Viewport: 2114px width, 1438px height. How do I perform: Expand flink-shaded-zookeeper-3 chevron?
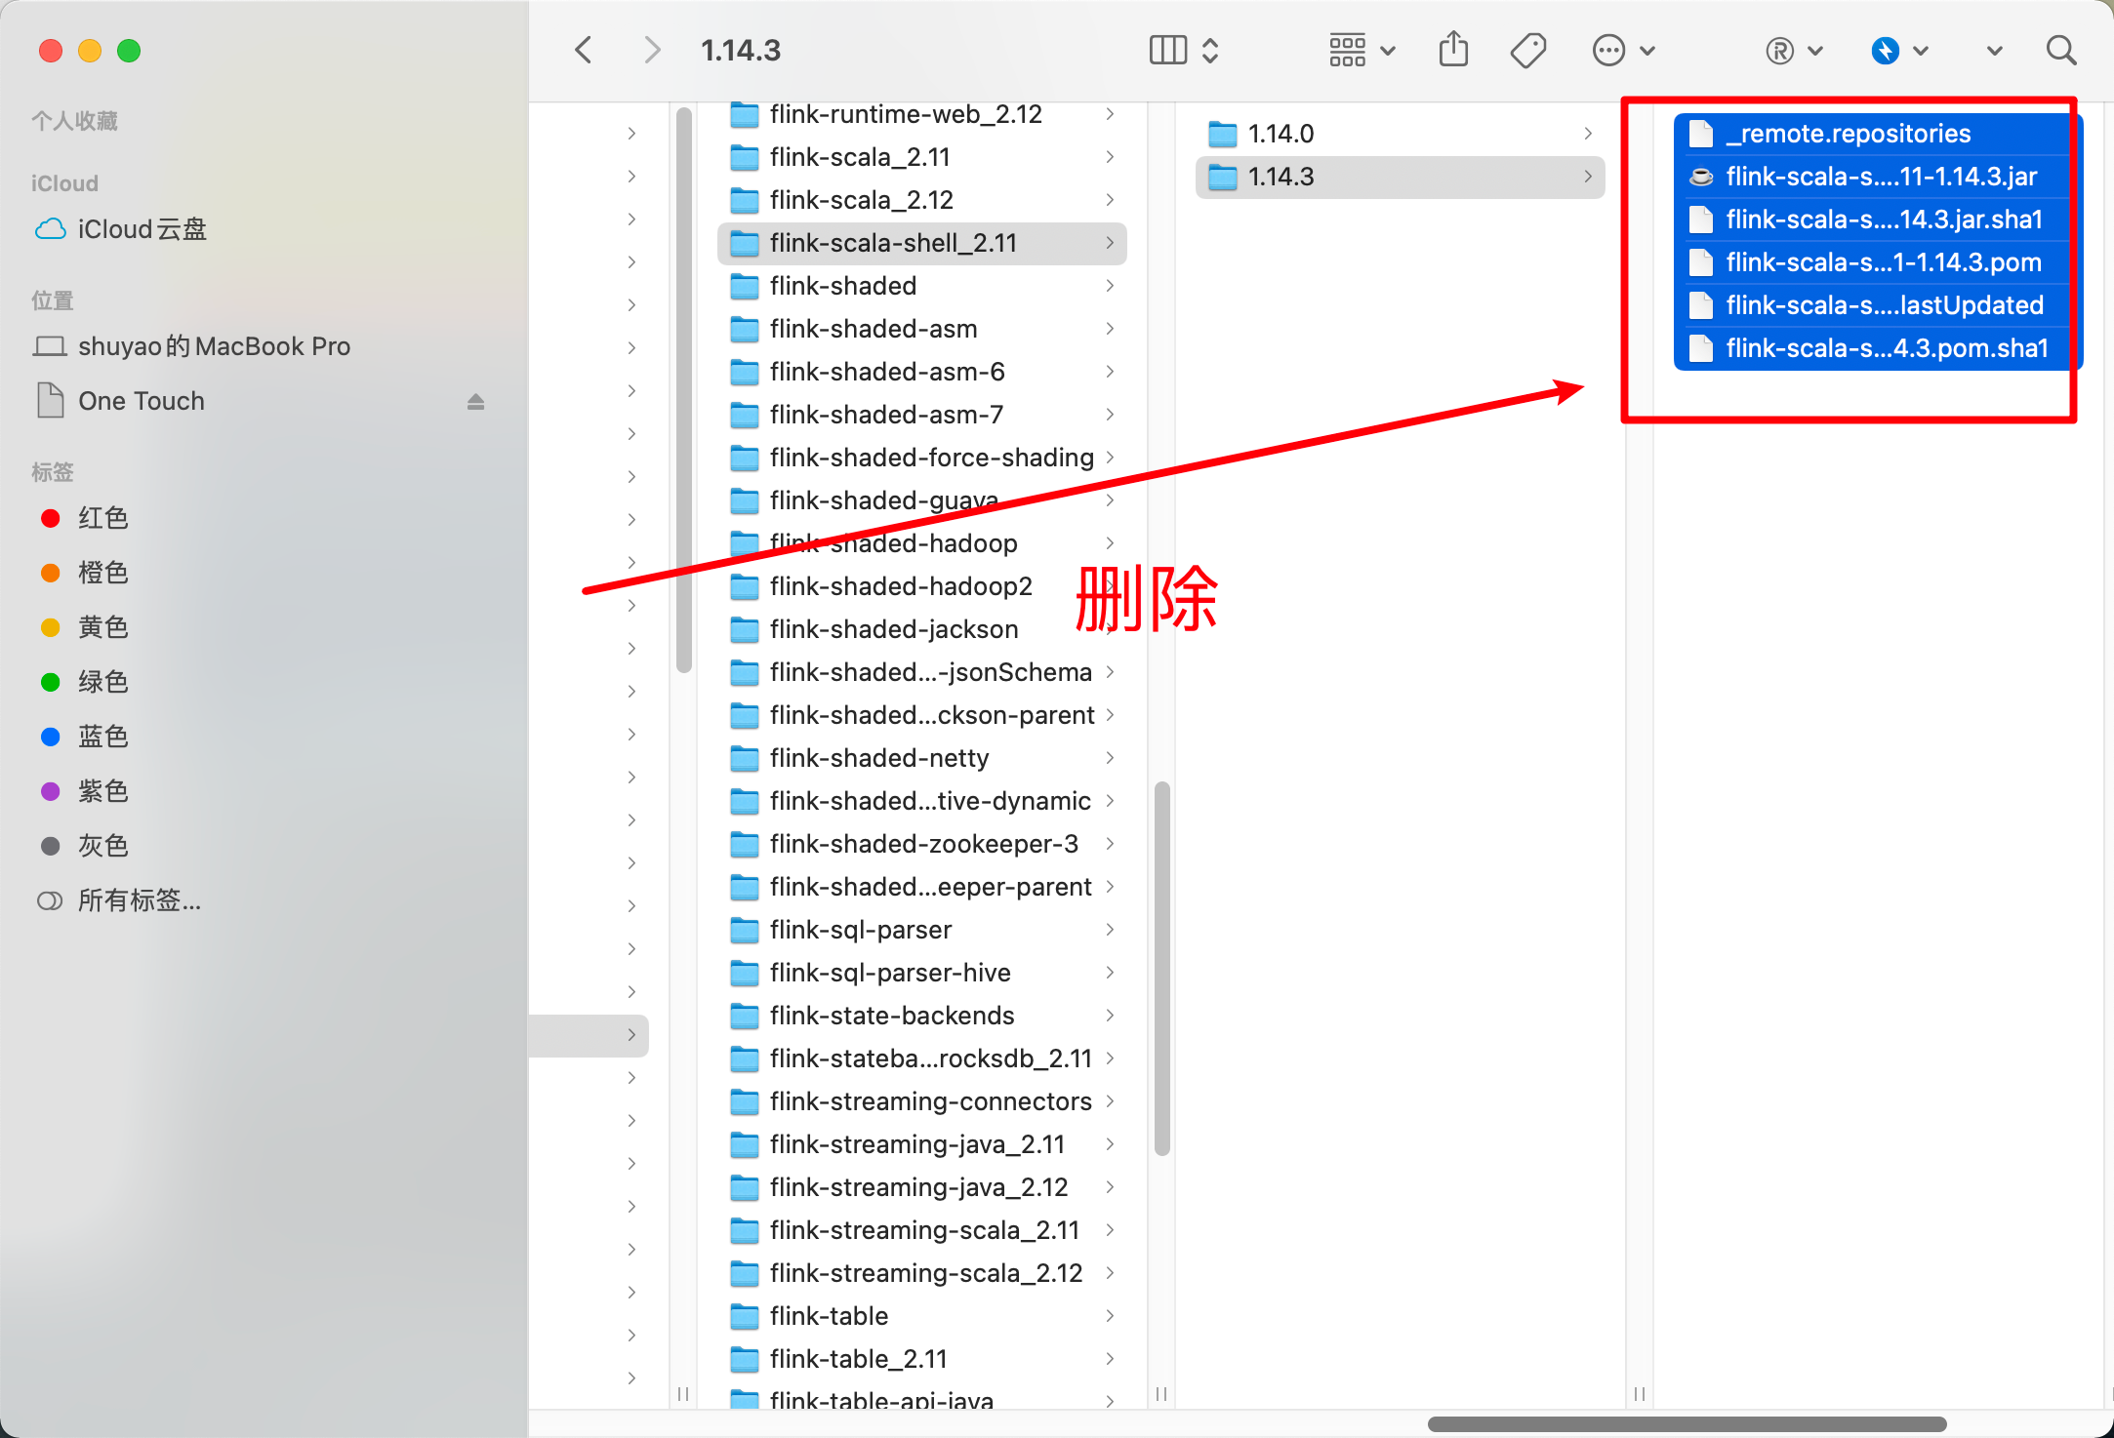(1110, 844)
